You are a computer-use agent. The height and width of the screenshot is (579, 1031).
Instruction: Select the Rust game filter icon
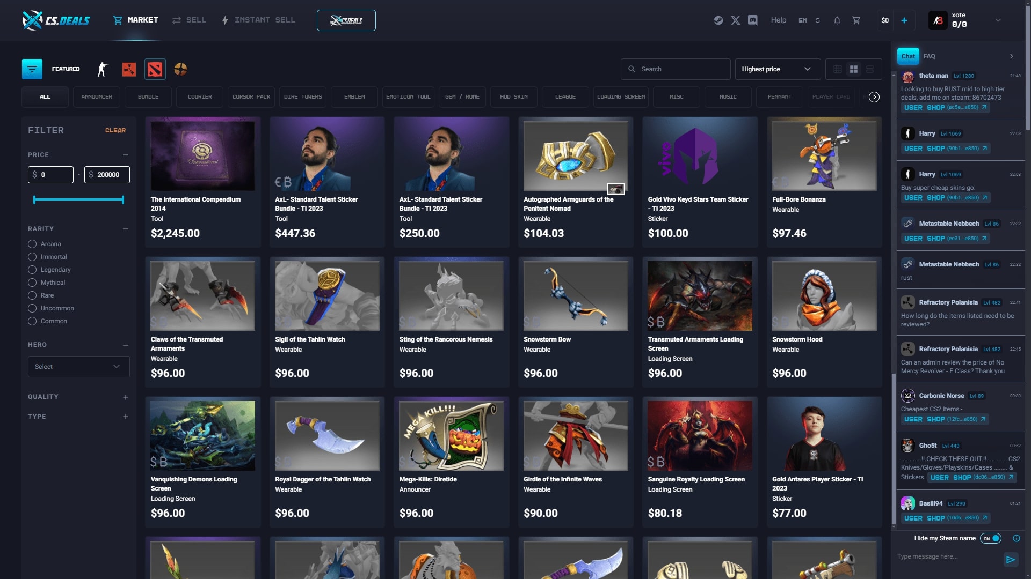pos(129,69)
